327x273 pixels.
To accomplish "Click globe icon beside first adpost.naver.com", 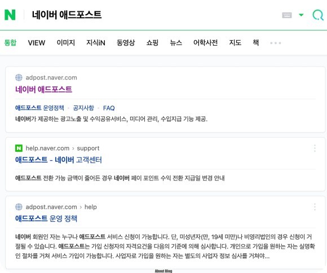I will point(19,77).
